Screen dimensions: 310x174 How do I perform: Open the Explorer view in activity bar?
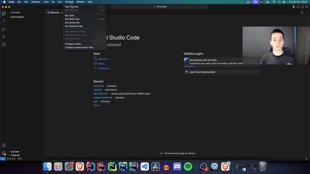[4, 14]
